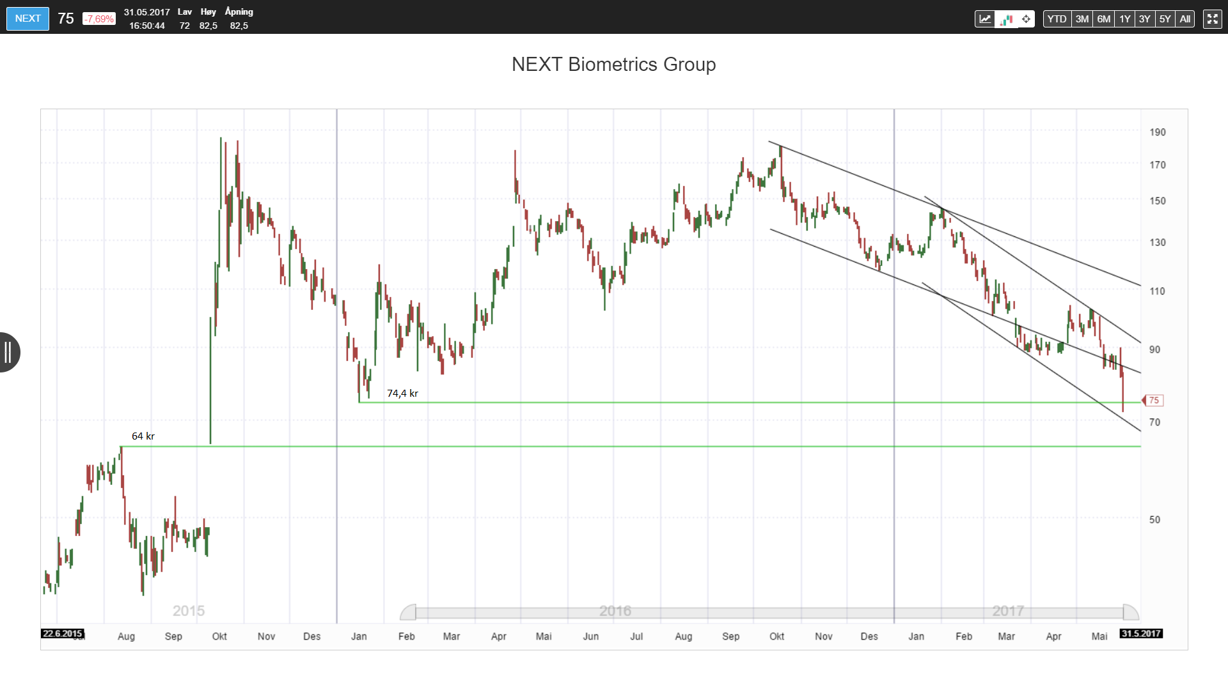Image resolution: width=1228 pixels, height=690 pixels.
Task: Click the 2015 year label in navigator
Action: [189, 611]
